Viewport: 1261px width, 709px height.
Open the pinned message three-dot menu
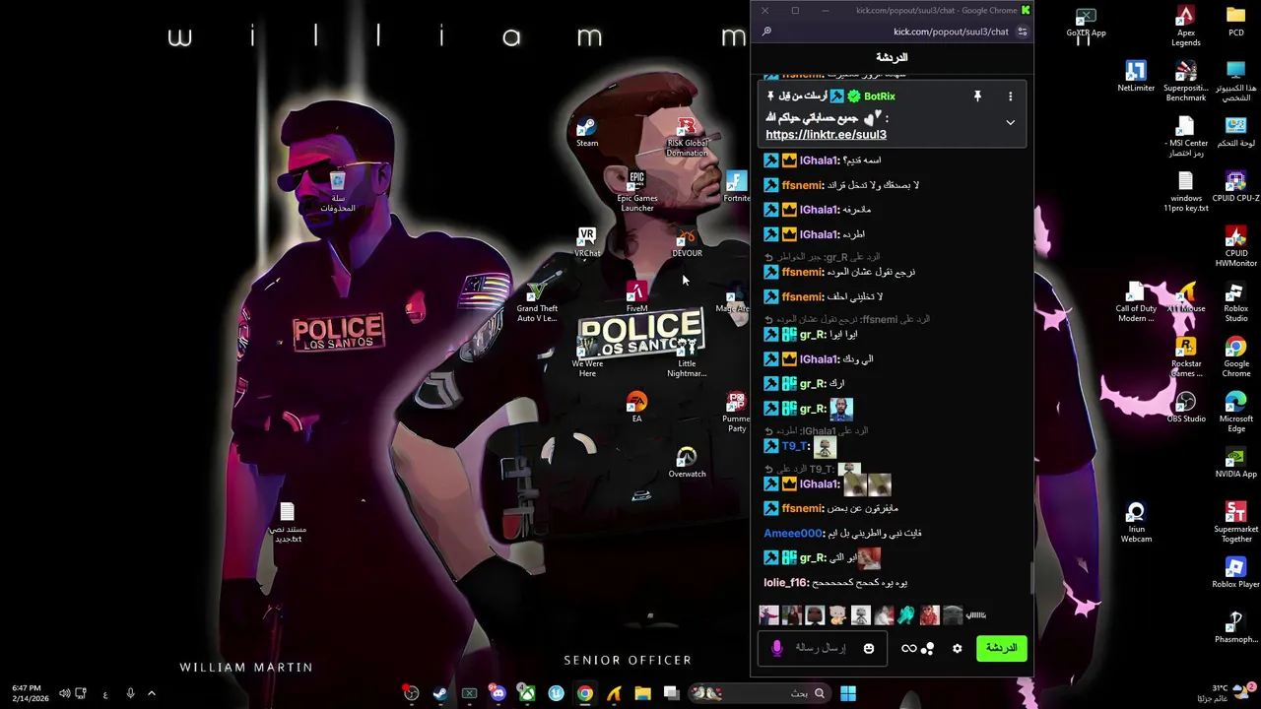point(1010,97)
